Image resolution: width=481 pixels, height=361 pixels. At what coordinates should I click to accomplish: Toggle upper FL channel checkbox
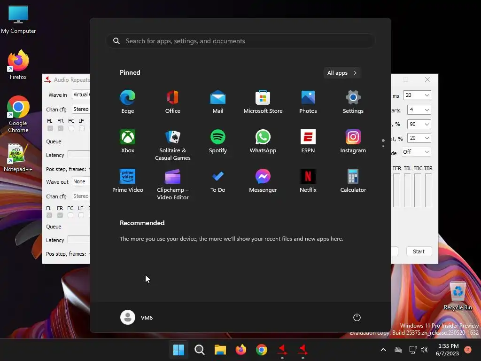coord(50,128)
